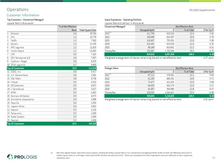Click 'XPO Logistics' in the customer table
The image size is (221, 165).
coord(17,47)
